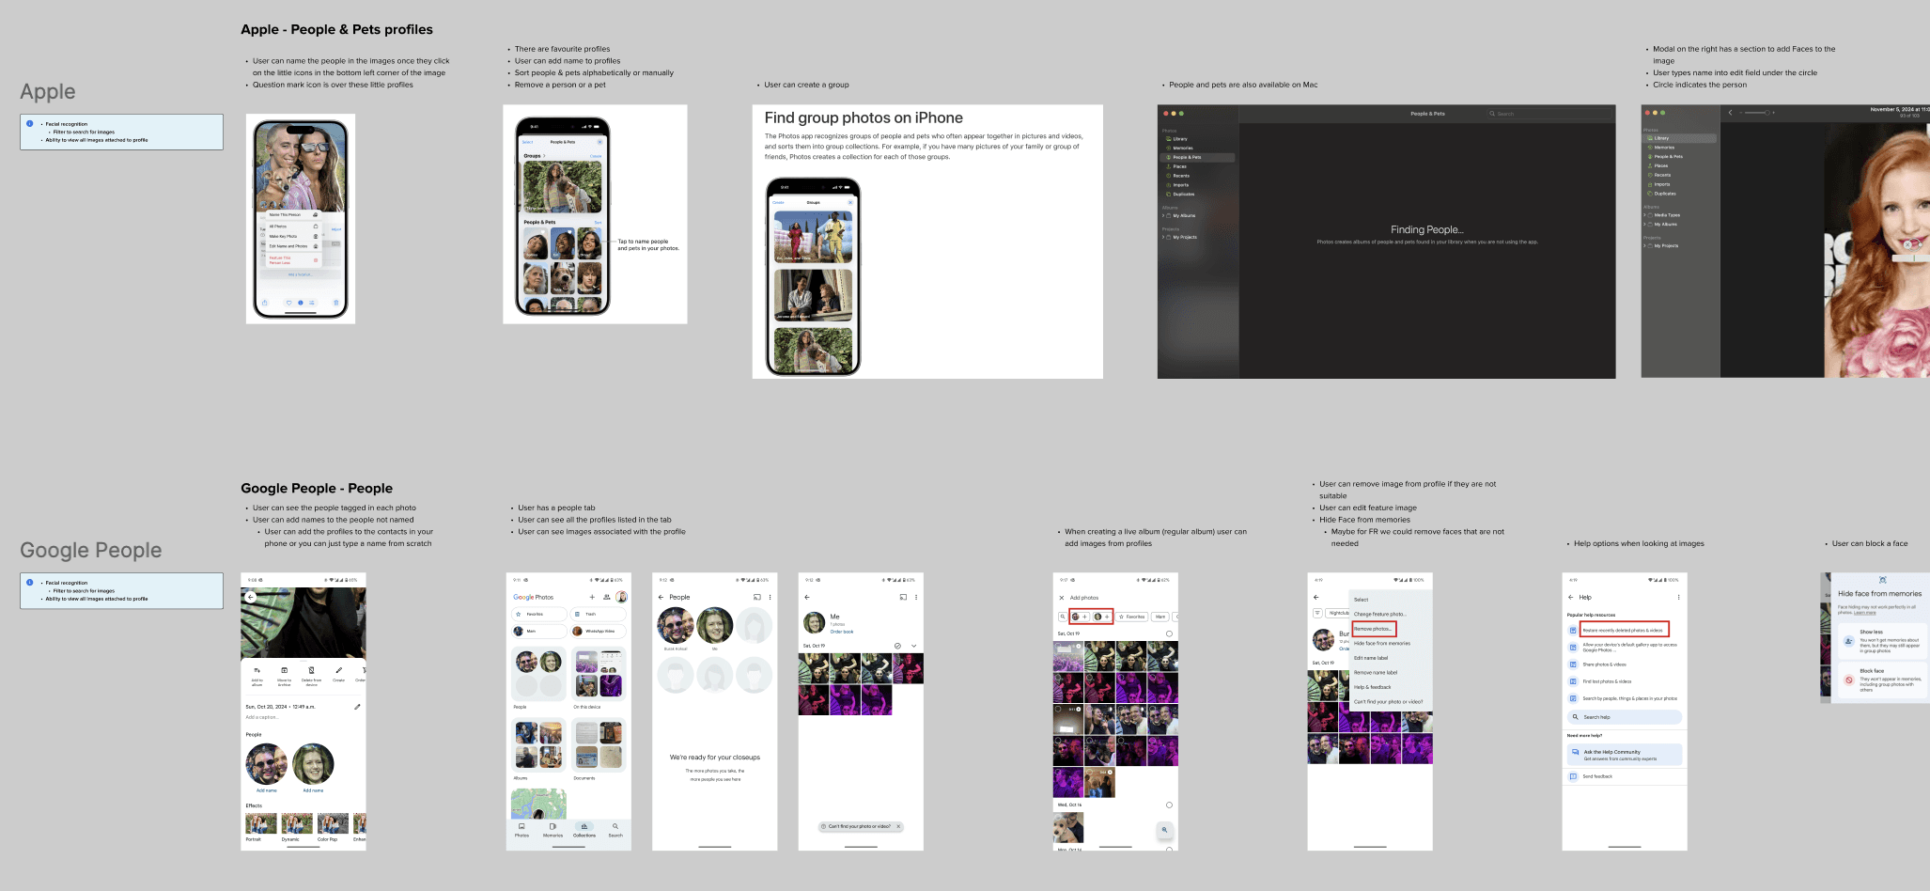Select People & Pets in Finding People Mac sidebar
This screenshot has height=891, width=1930.
1198,157
